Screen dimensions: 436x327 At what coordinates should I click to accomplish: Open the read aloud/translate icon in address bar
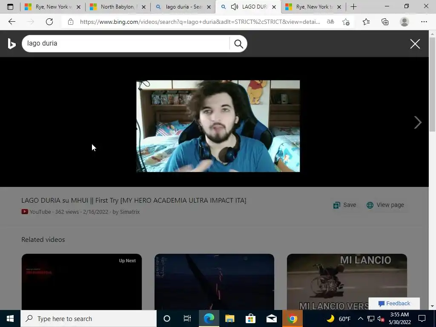330,22
